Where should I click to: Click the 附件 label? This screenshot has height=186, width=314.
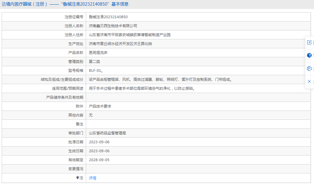(x=79, y=106)
